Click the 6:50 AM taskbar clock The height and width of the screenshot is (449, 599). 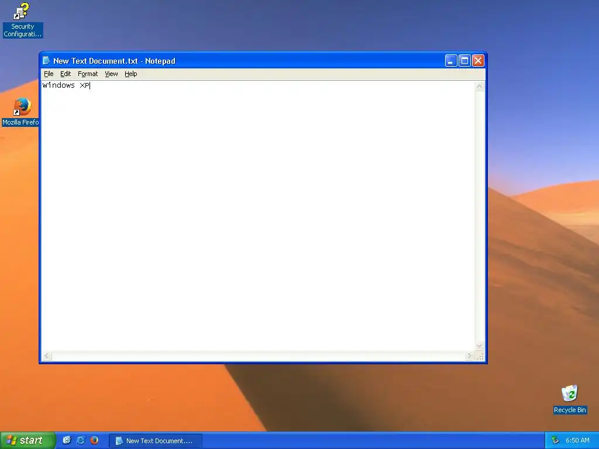pyautogui.click(x=577, y=440)
